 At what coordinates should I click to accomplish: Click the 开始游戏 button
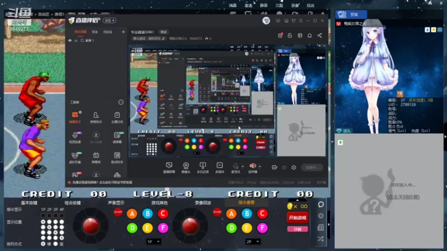tap(297, 218)
